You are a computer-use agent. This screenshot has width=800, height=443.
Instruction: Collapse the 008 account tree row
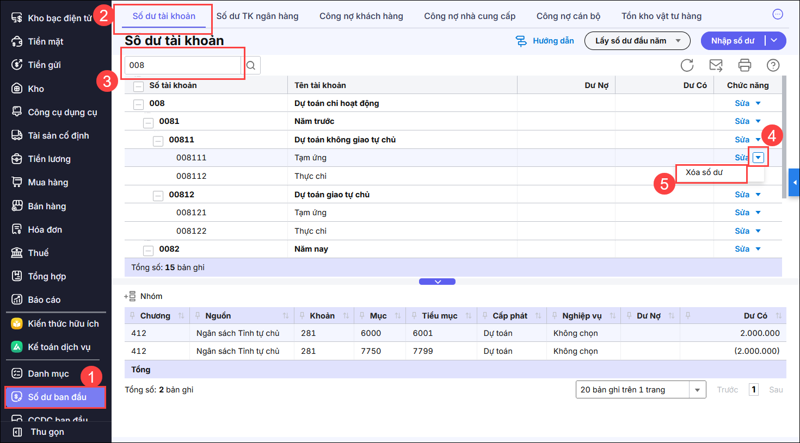139,104
